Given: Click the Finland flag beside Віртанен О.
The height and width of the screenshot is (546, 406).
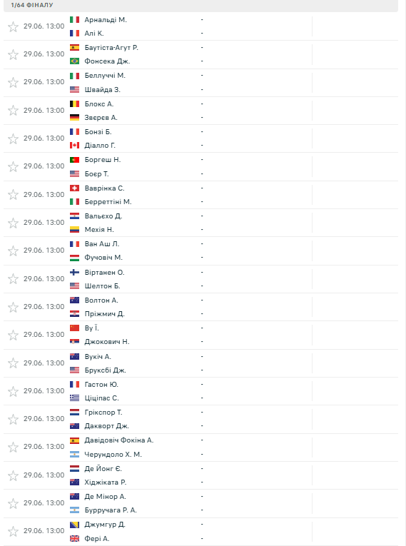Looking at the screenshot, I should 74,273.
